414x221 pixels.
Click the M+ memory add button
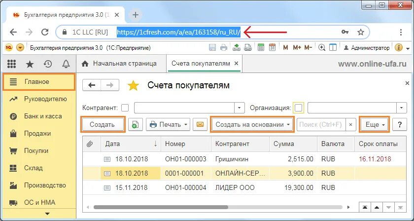(x=297, y=47)
